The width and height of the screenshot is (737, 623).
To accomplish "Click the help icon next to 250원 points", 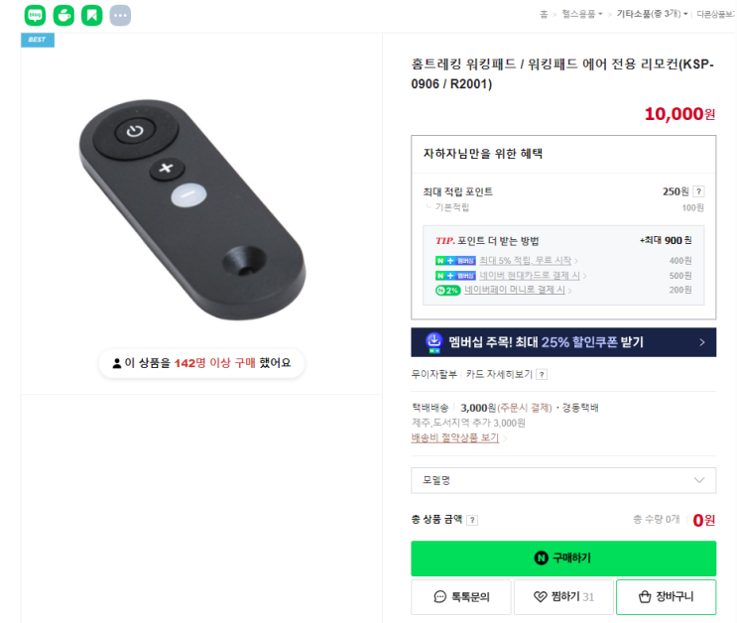I will [698, 191].
